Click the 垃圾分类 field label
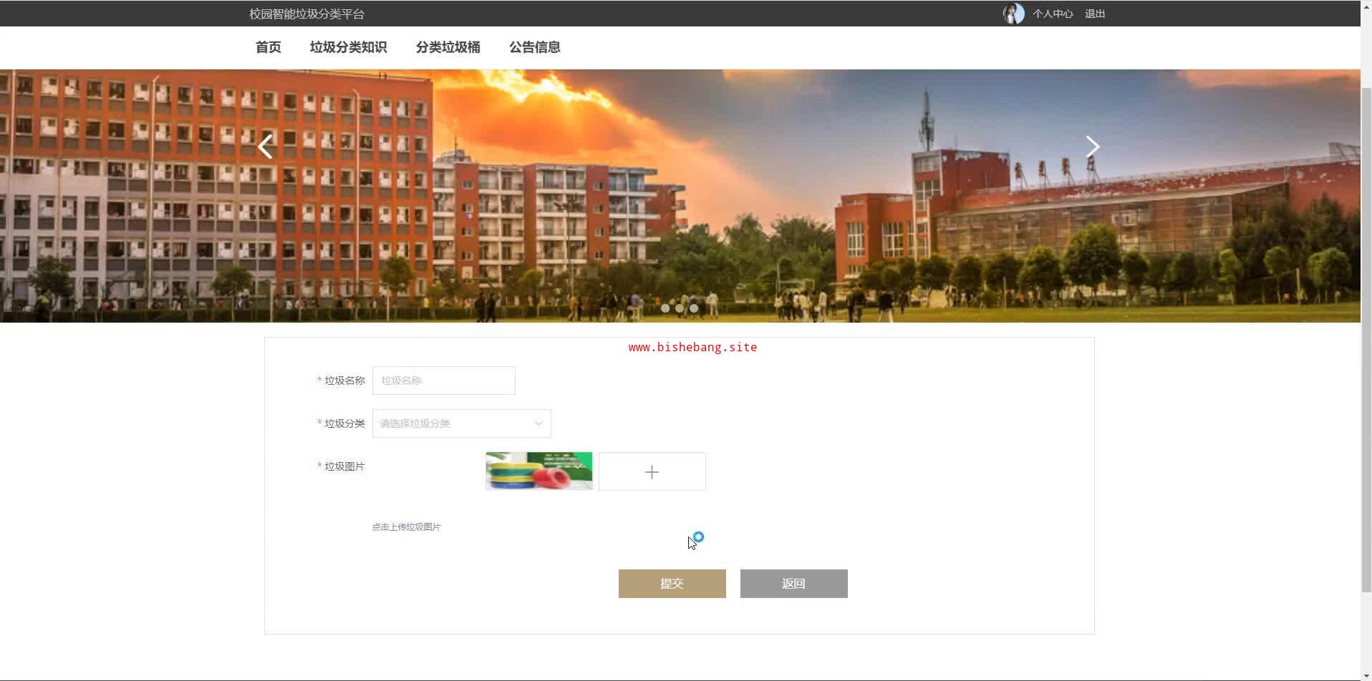Screen dimensions: 1372x681 344,423
